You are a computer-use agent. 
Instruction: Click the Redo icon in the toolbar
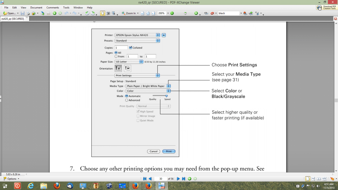click(74, 13)
